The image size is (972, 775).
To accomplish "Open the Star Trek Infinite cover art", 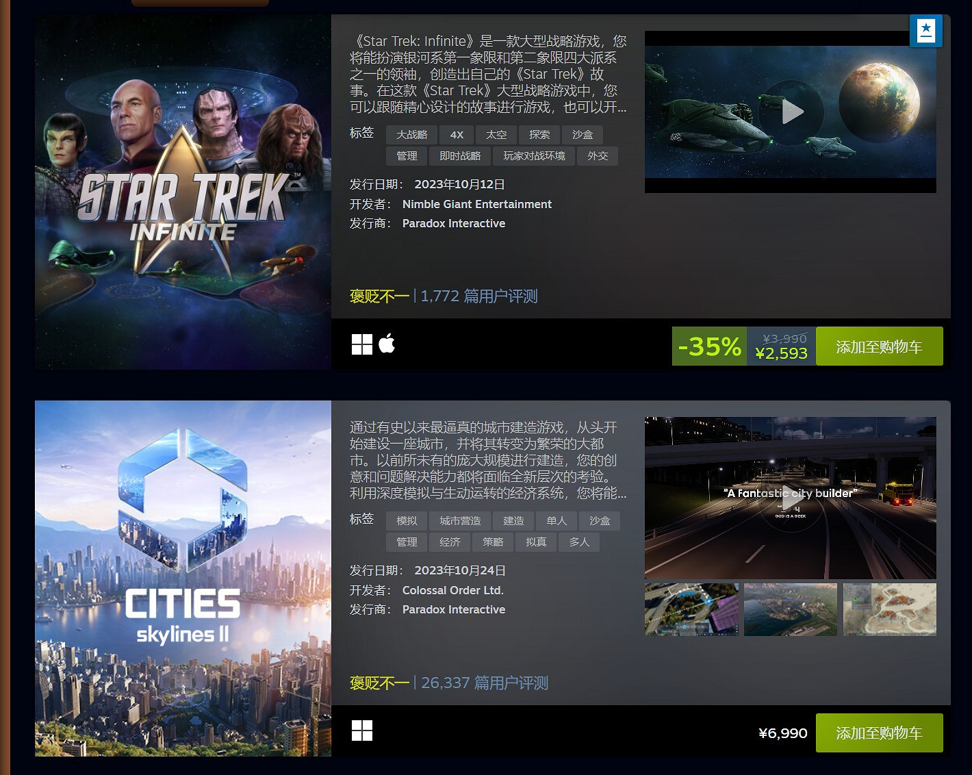I will coord(183,192).
